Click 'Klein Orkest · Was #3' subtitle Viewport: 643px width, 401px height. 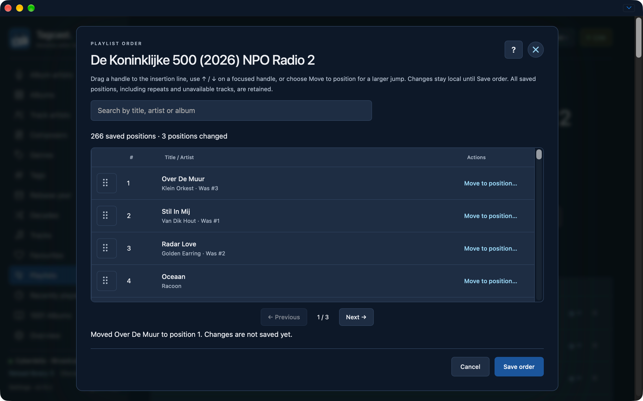(x=190, y=188)
